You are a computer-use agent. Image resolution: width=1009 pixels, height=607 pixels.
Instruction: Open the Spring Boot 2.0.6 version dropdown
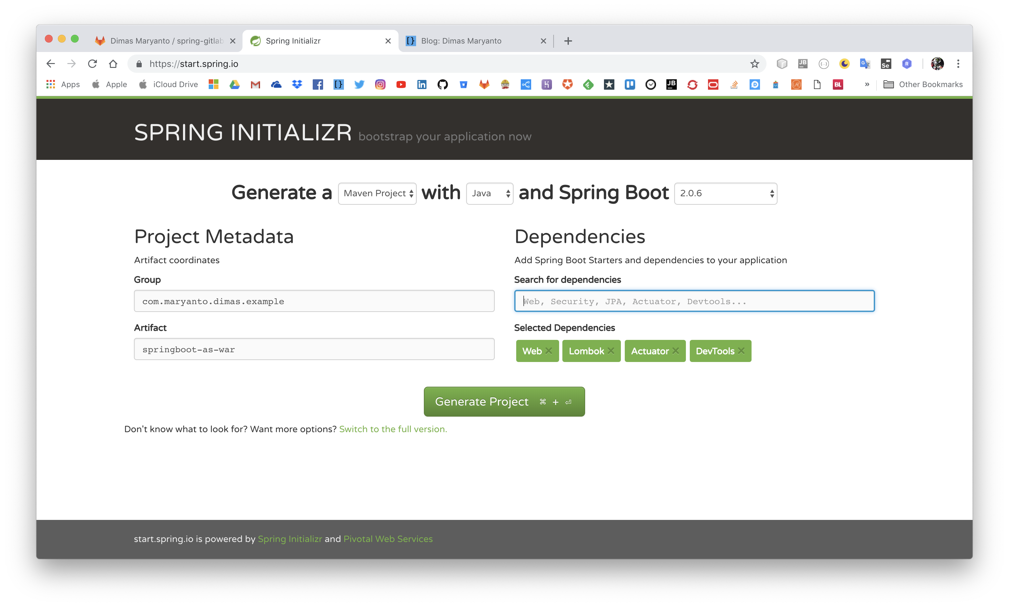pos(726,193)
